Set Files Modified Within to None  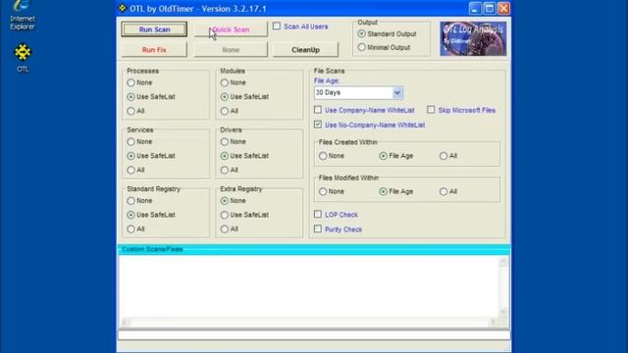[323, 192]
